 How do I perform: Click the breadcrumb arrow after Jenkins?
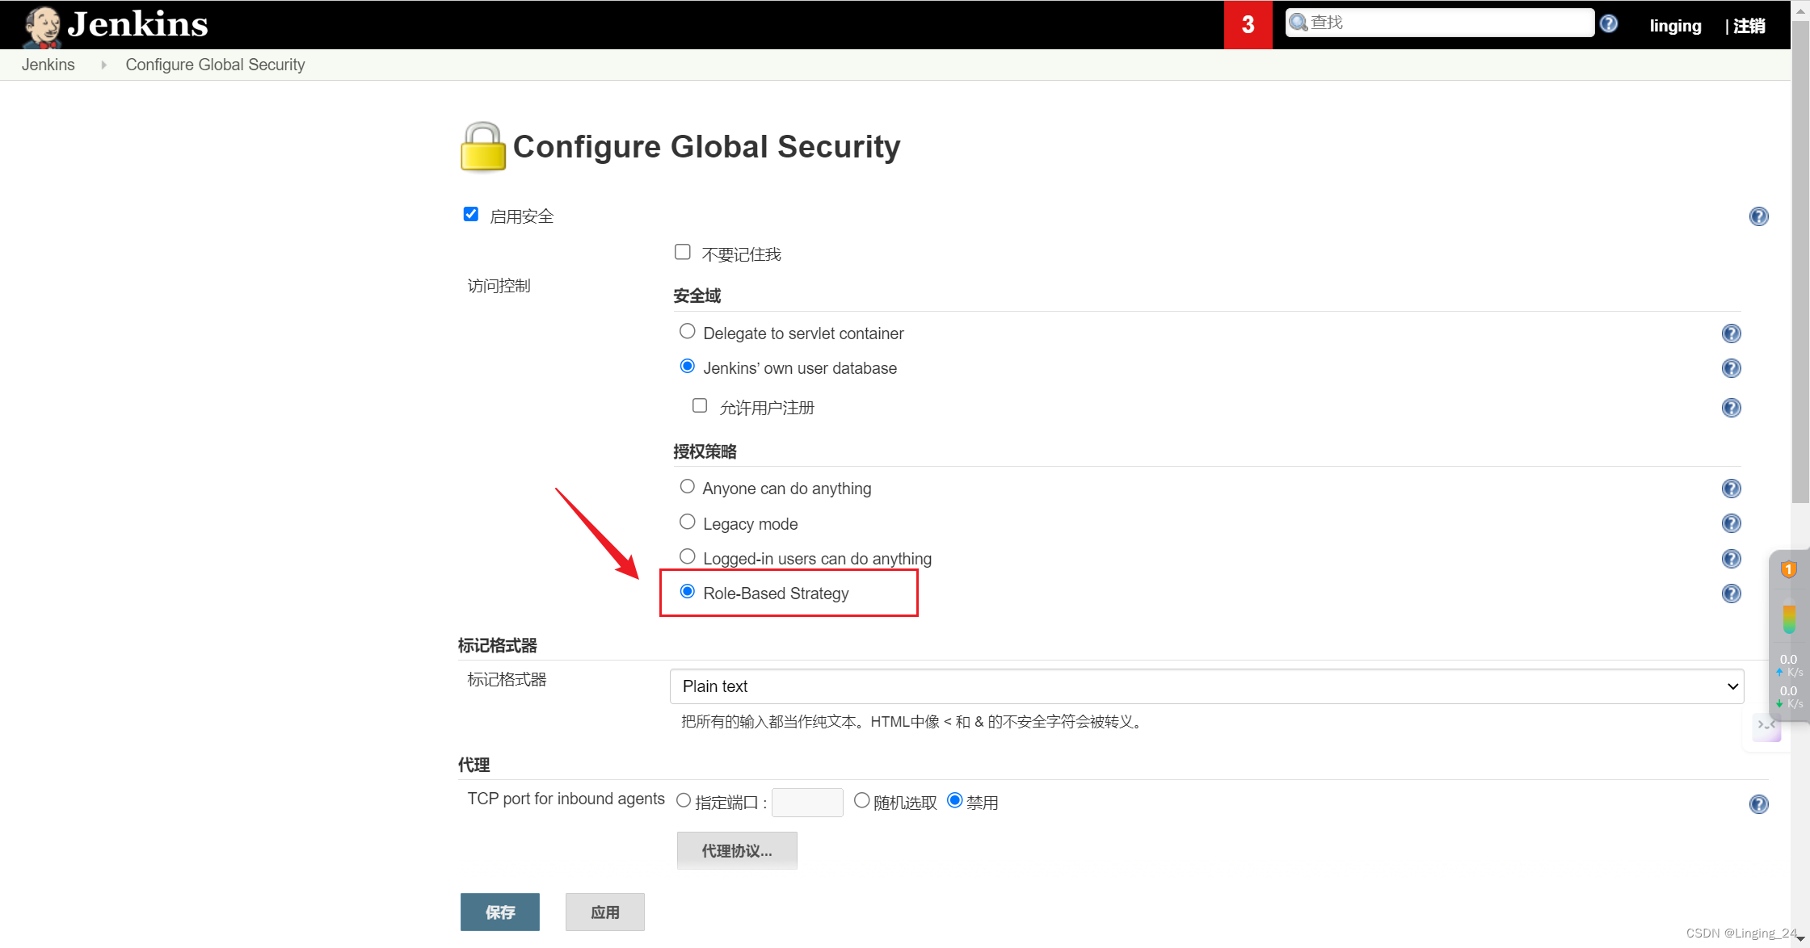tap(103, 65)
